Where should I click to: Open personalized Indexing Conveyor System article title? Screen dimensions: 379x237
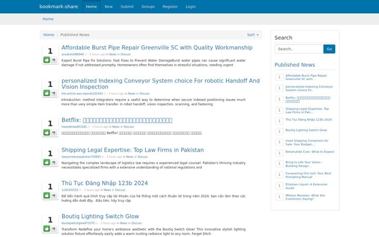click(161, 84)
